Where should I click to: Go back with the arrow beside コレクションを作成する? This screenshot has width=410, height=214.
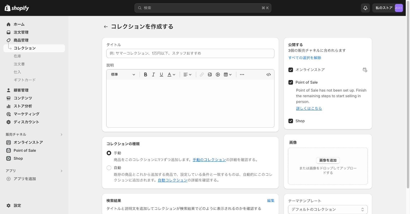tap(106, 27)
